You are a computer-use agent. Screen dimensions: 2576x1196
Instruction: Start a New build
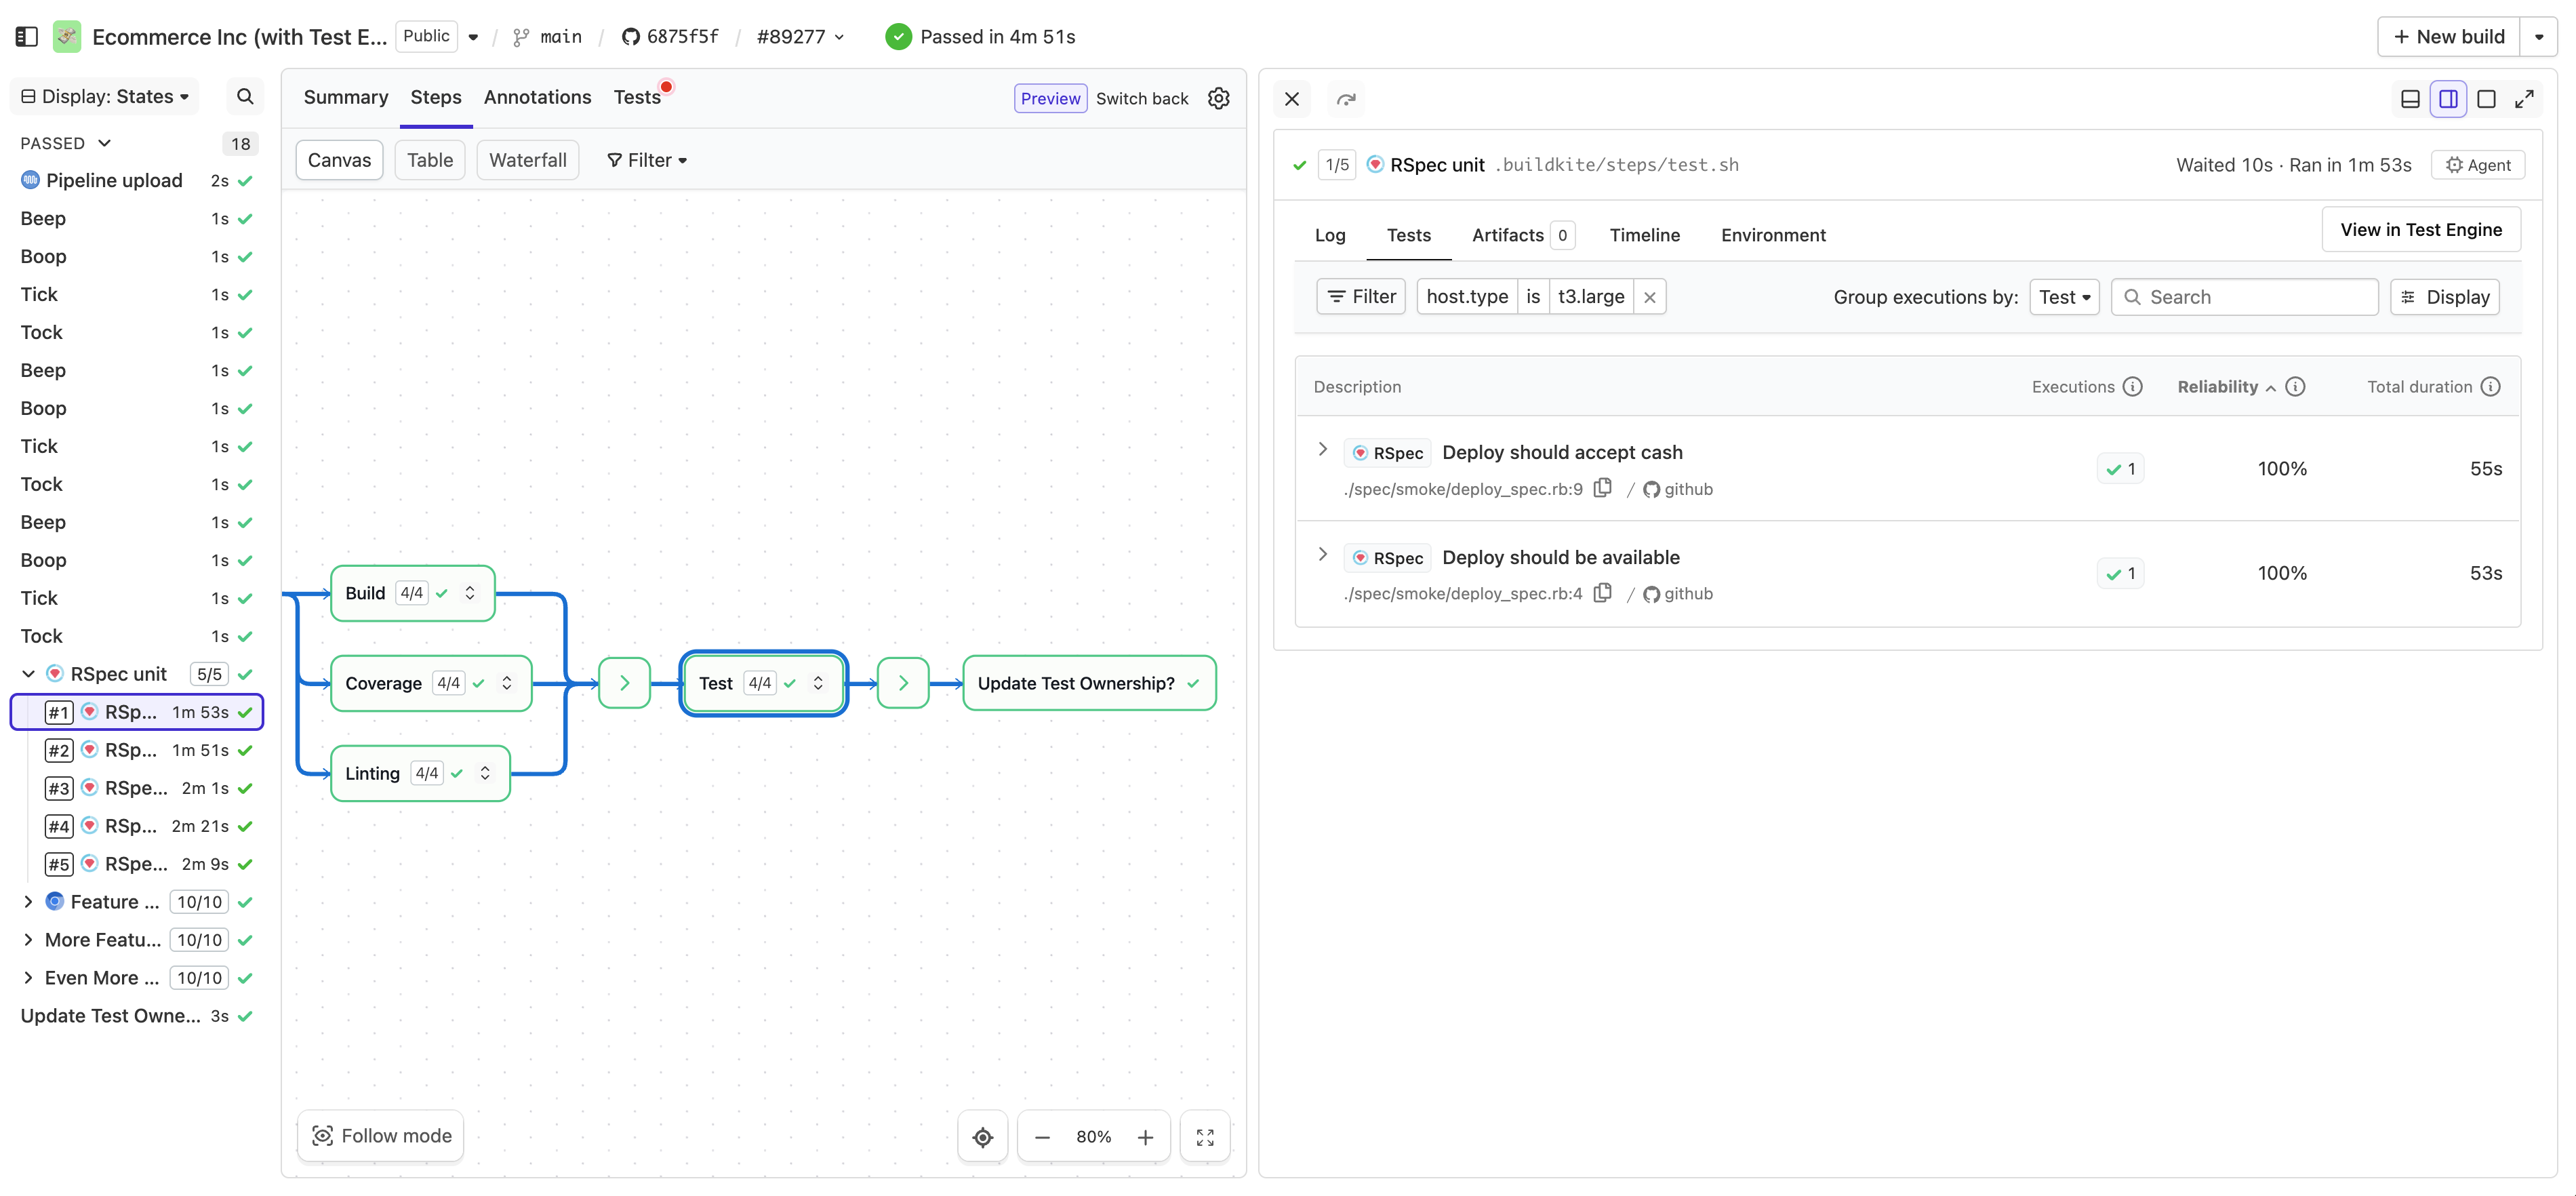2448,36
